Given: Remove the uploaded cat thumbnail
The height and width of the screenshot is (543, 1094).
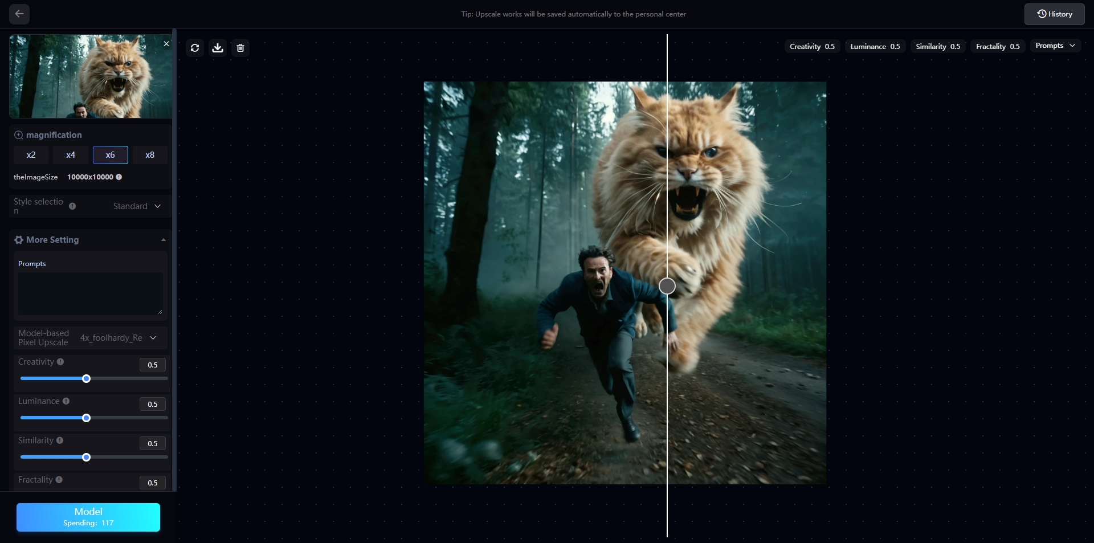Looking at the screenshot, I should click(x=166, y=44).
